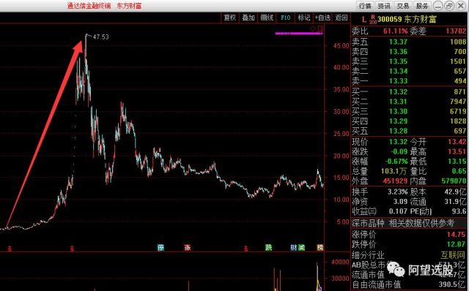
Task: Click the 财 financial marker icon
Action: tap(294, 247)
